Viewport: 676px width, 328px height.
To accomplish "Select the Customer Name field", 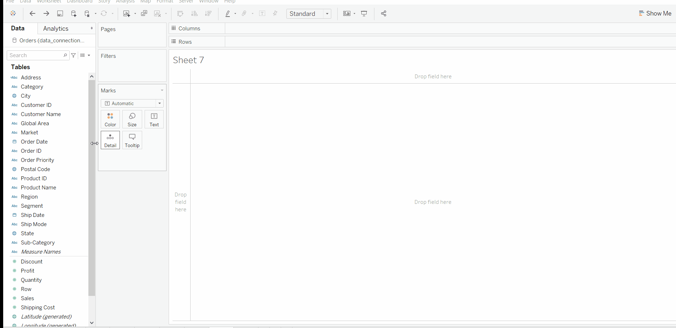I will click(41, 114).
